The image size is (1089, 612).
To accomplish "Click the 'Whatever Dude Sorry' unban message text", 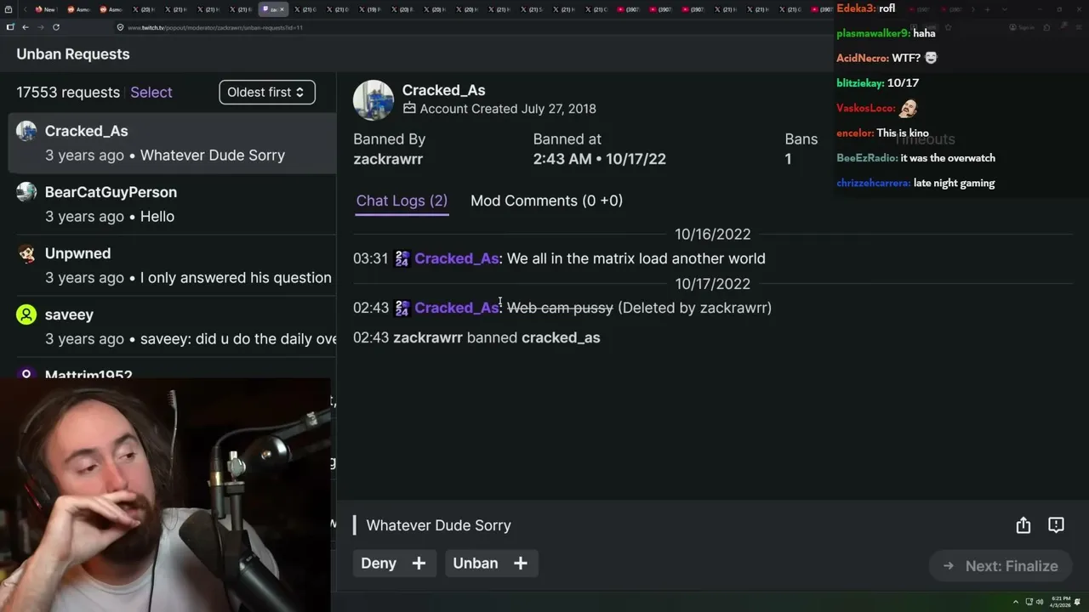I will pyautogui.click(x=439, y=525).
